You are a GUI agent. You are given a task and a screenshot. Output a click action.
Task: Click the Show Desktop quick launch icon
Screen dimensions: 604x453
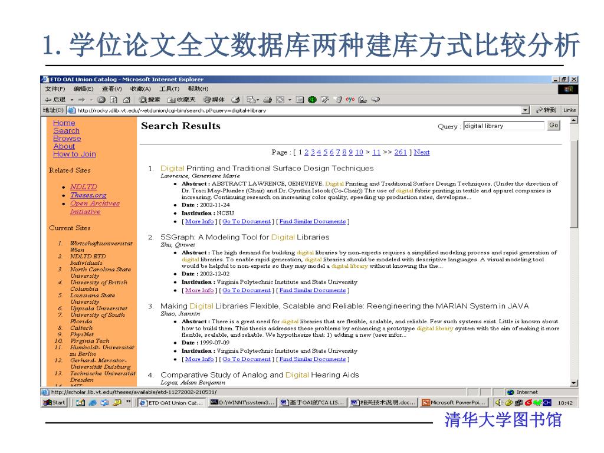pos(80,402)
